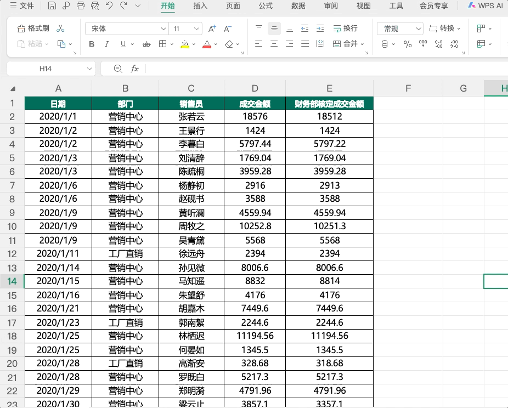Open the underline style dropdown arrow

[x=132, y=44]
